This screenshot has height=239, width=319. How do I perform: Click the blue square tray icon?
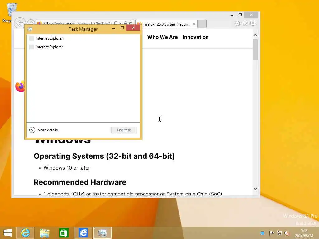[263, 233]
